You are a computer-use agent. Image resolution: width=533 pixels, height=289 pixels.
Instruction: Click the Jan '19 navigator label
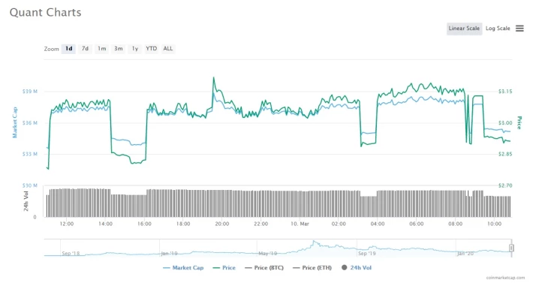tap(169, 253)
